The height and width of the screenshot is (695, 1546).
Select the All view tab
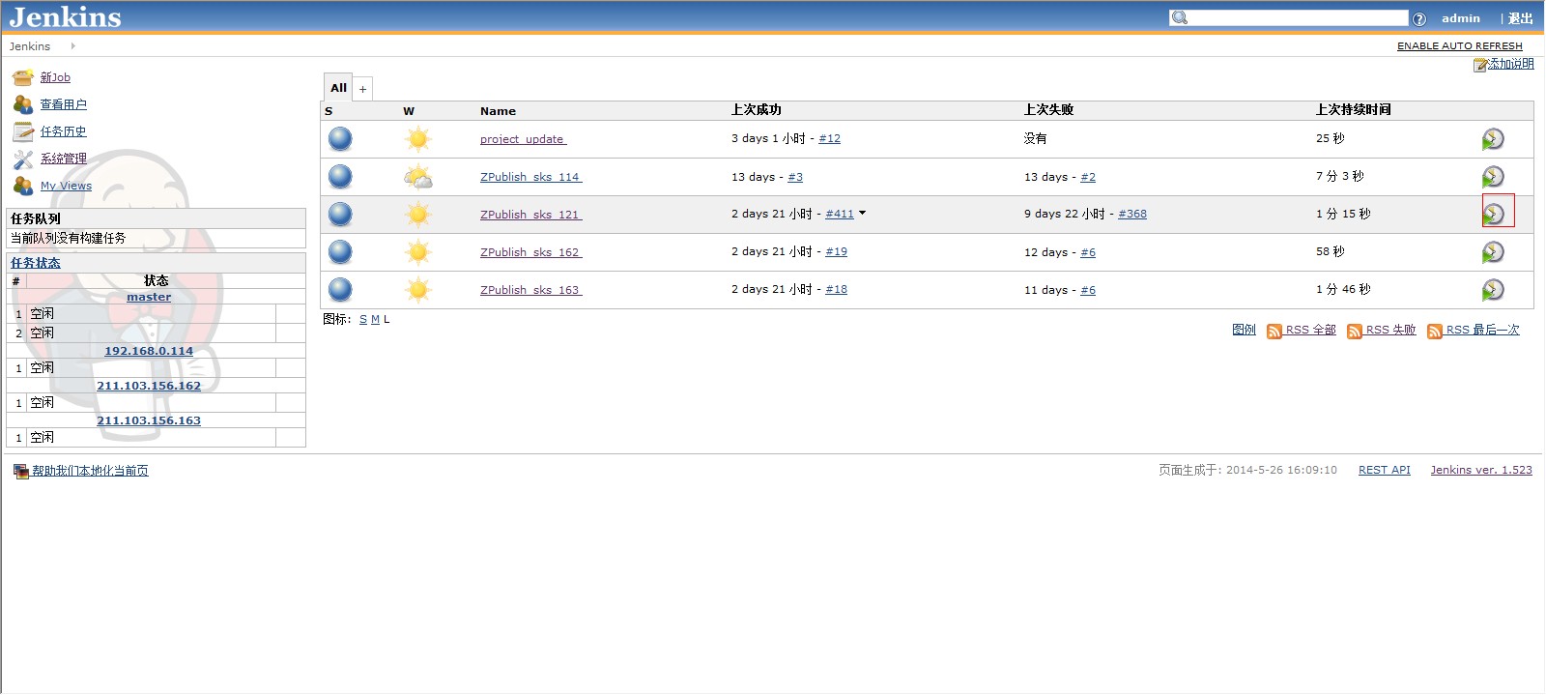(338, 88)
